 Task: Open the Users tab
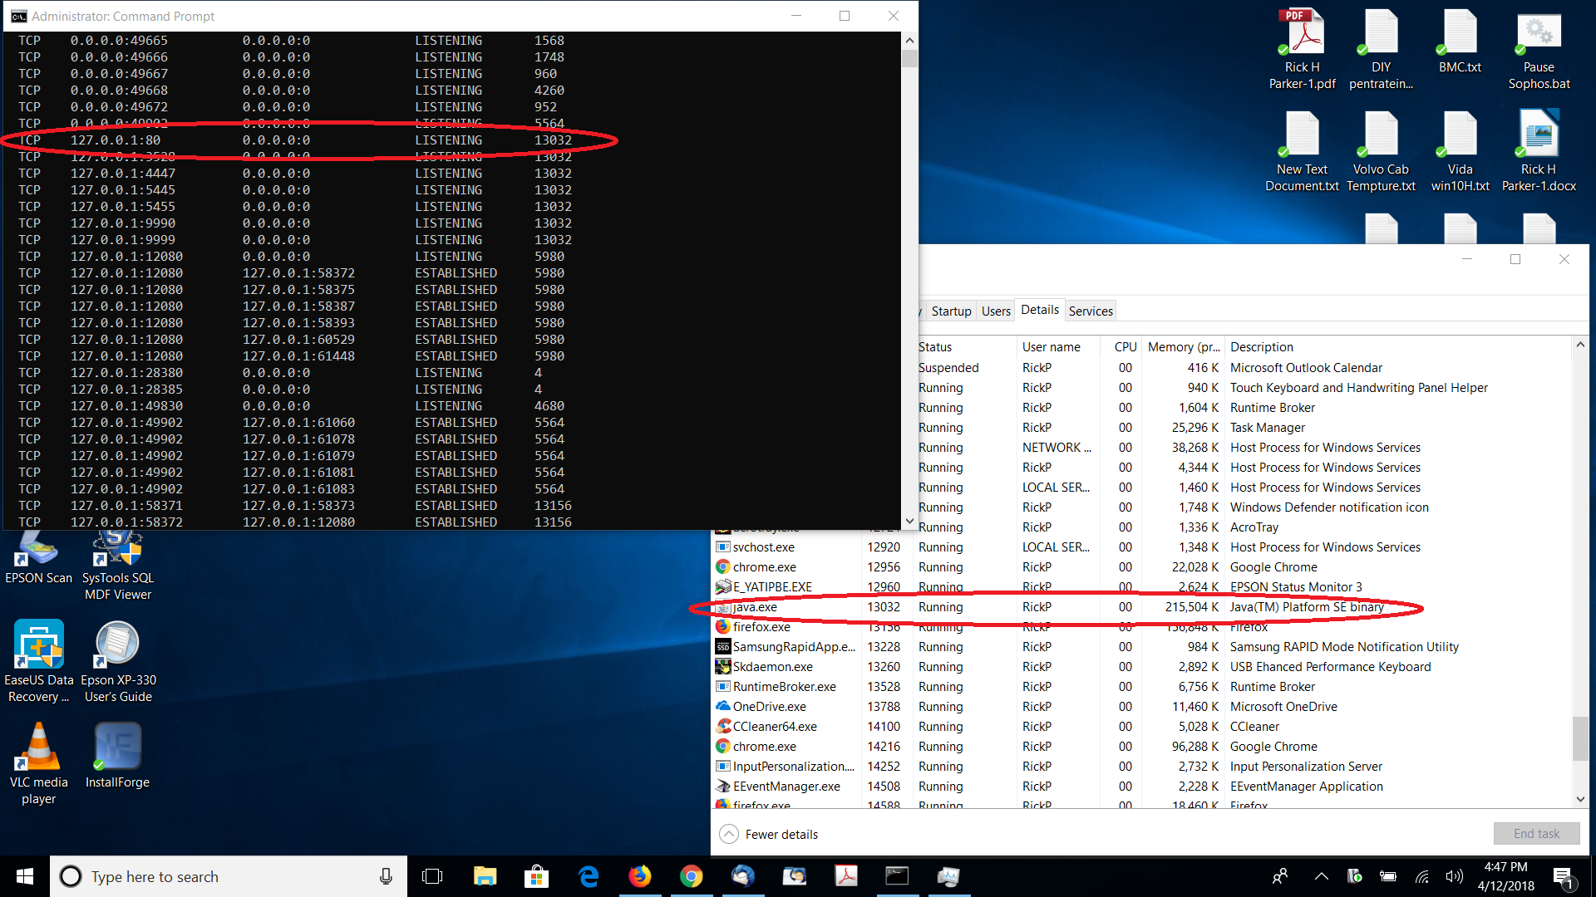995,311
